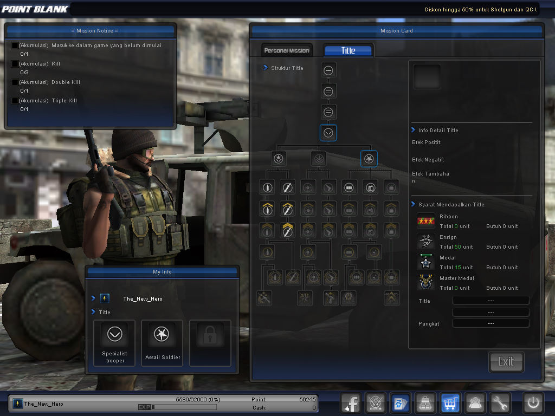Click arrow beside player name in My Info
The image size is (555, 416).
point(93,298)
